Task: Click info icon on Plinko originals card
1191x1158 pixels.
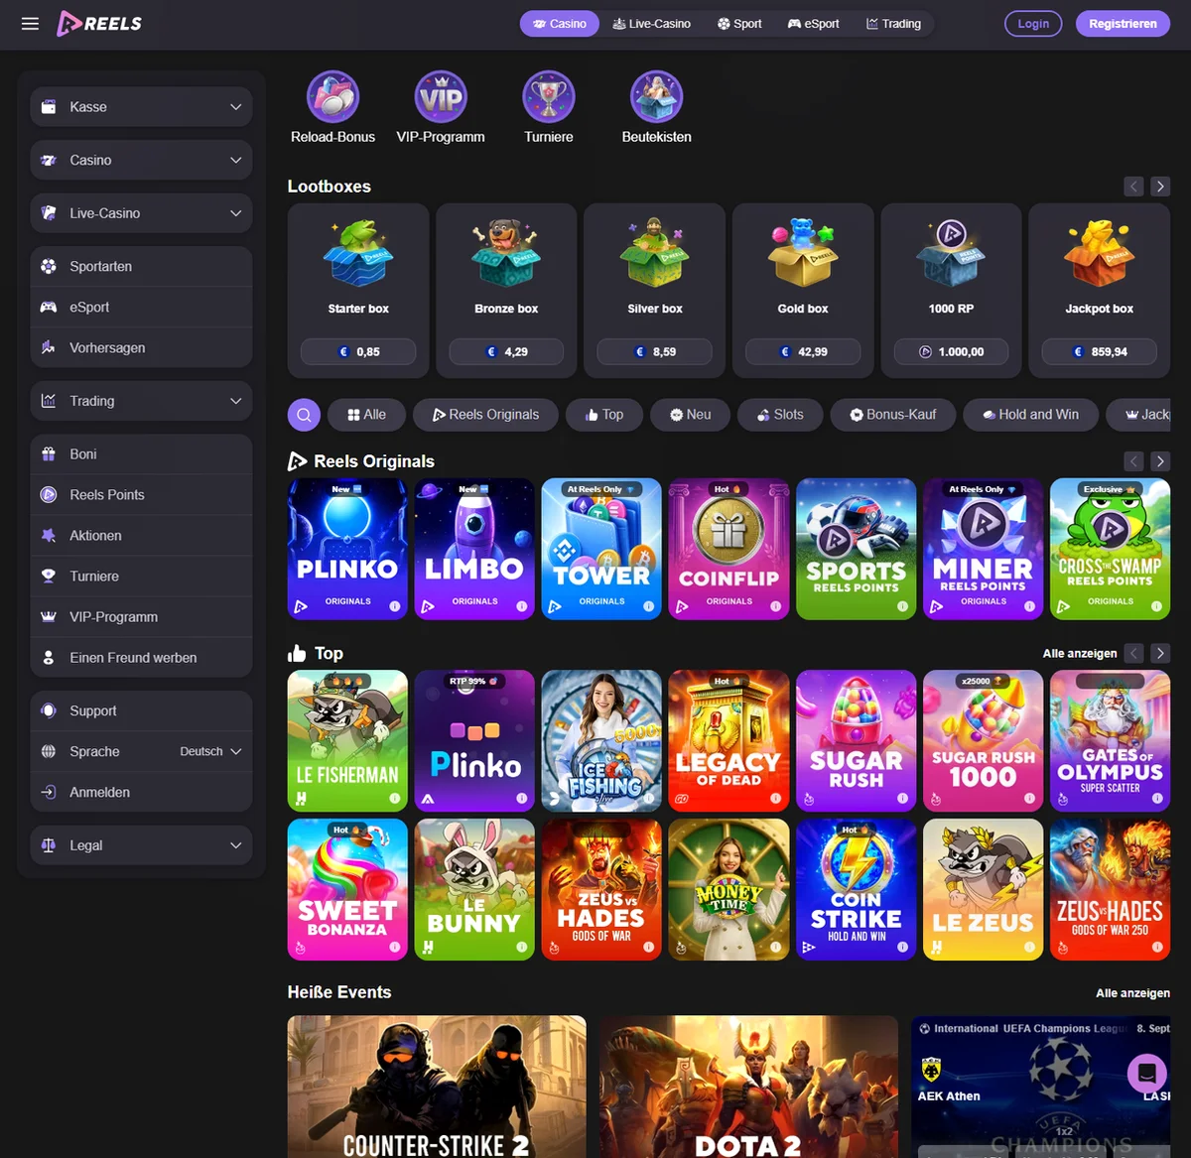Action: [394, 606]
